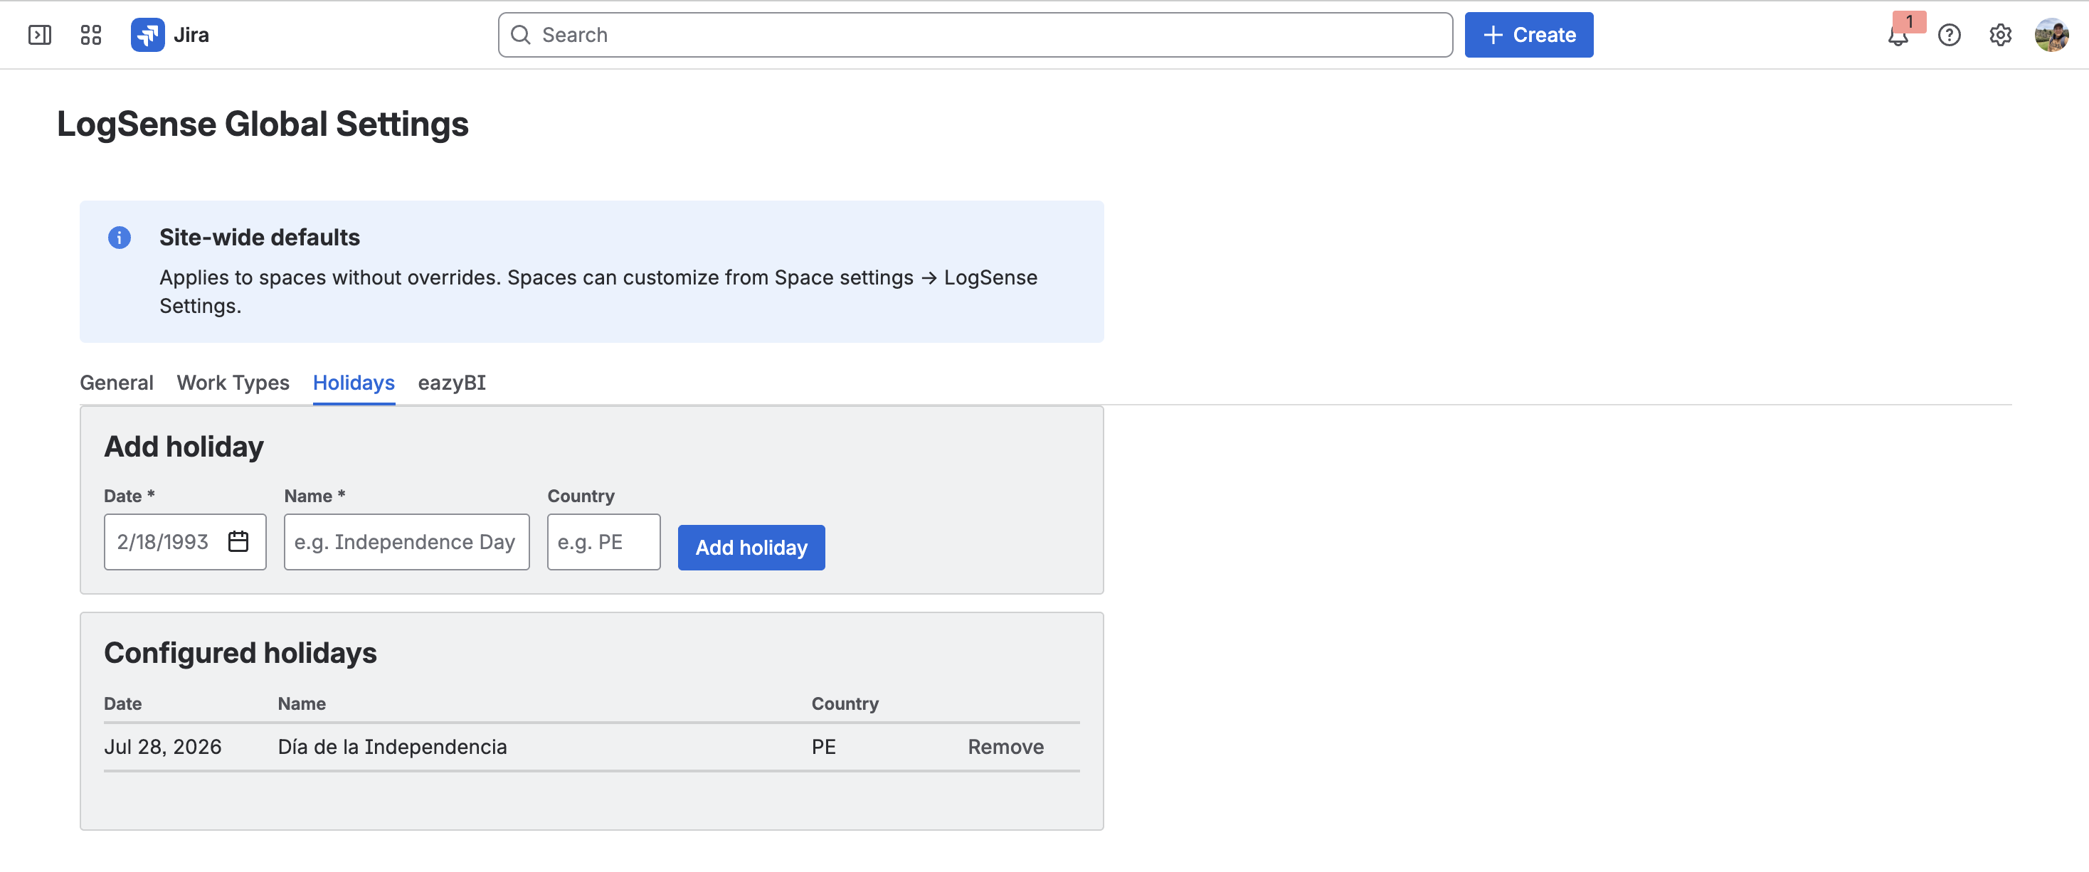The height and width of the screenshot is (872, 2089).
Task: Click the Add holiday button
Action: tap(751, 548)
